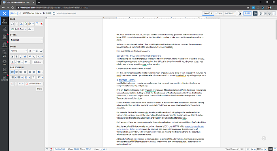Screen dimensions: 277x151
Task: Center align the paragraph
Action: point(16,72)
